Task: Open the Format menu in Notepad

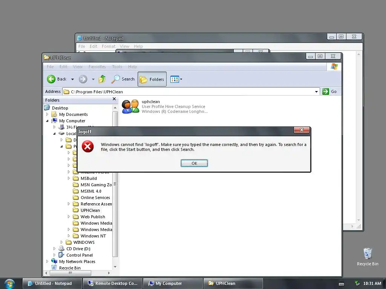Action: [108, 46]
